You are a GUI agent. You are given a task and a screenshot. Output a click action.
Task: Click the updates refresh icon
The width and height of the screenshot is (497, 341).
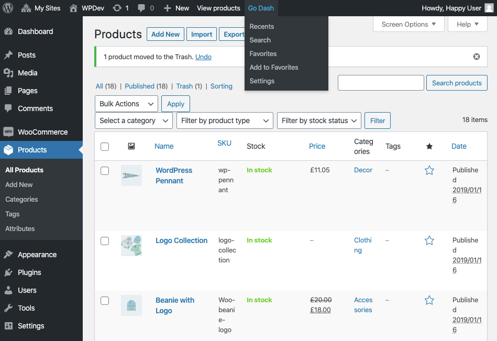(117, 8)
